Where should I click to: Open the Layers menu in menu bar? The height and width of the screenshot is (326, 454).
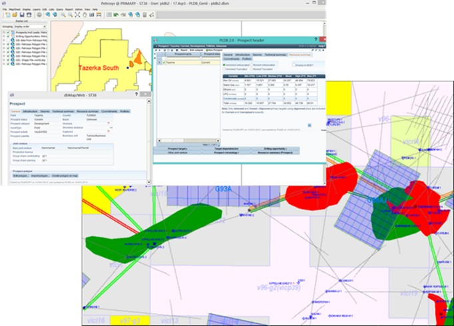36,8
